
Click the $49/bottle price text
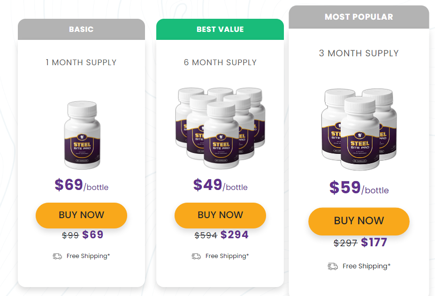(220, 185)
